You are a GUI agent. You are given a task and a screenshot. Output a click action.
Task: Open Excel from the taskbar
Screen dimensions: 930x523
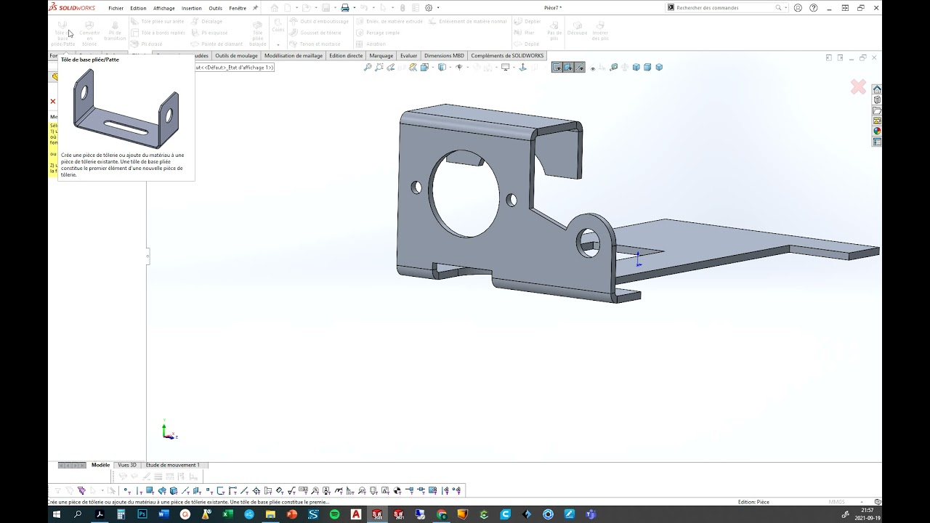tap(227, 514)
